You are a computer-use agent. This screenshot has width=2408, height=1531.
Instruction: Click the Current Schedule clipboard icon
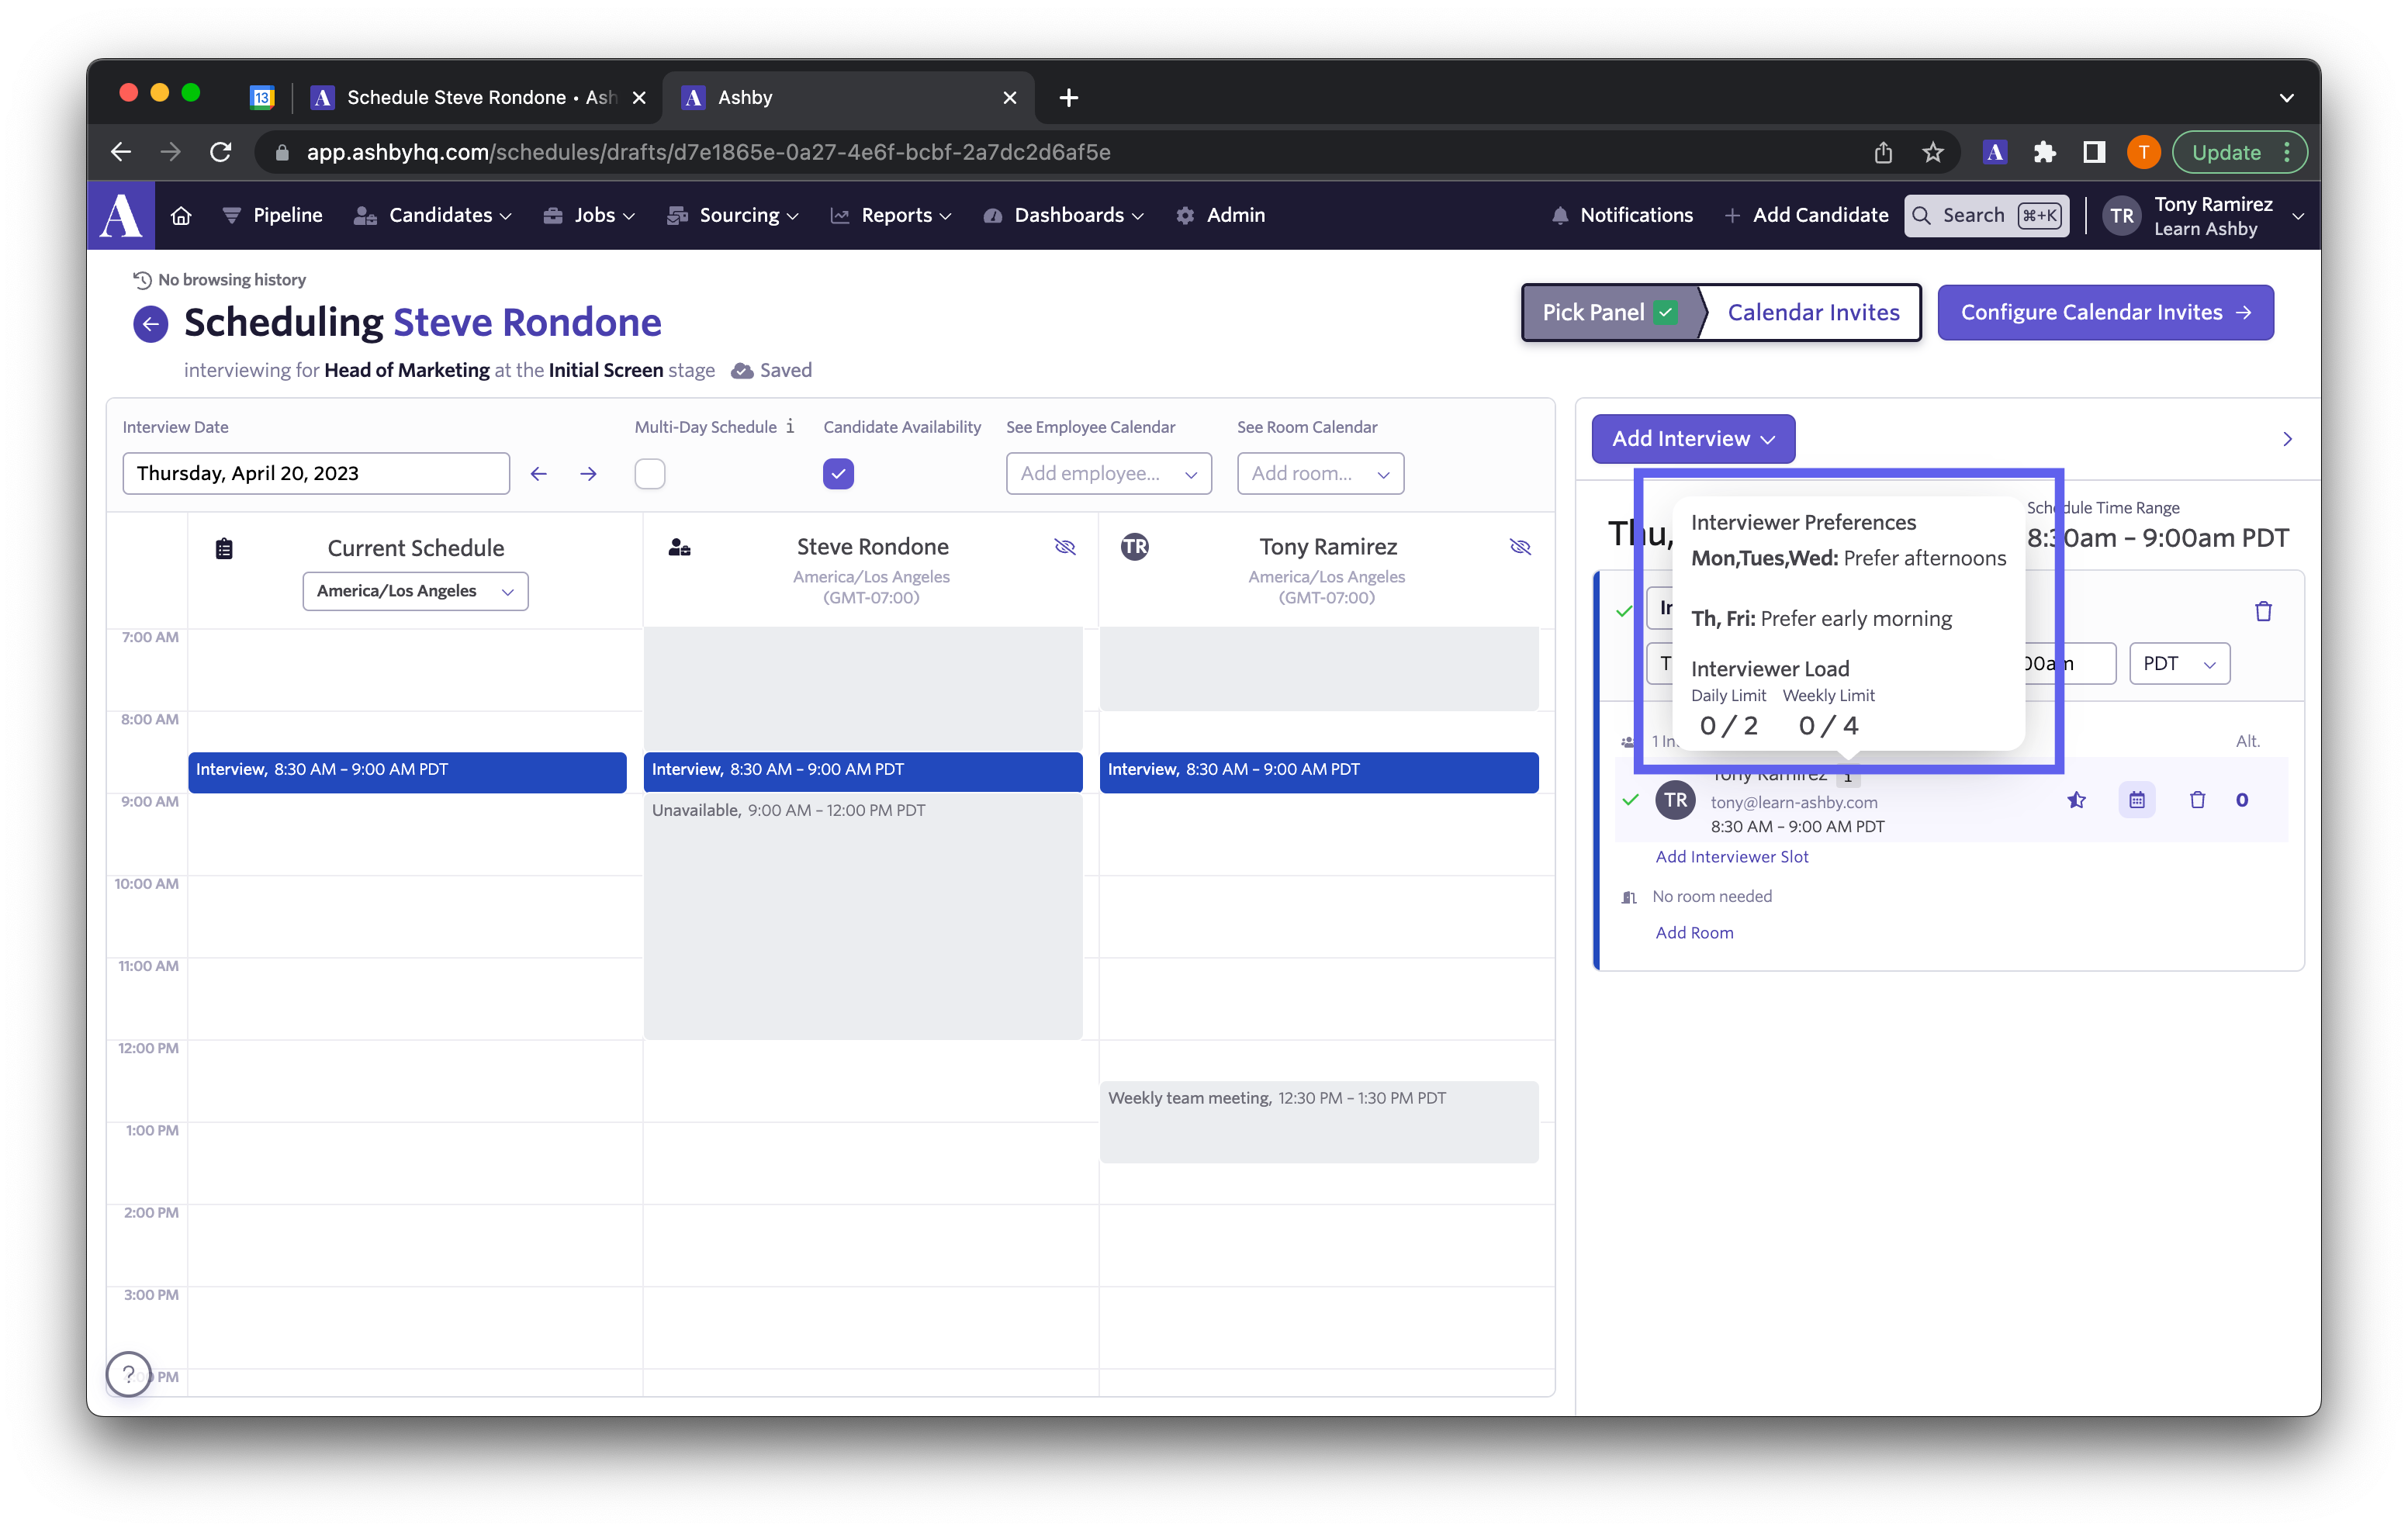click(x=224, y=548)
